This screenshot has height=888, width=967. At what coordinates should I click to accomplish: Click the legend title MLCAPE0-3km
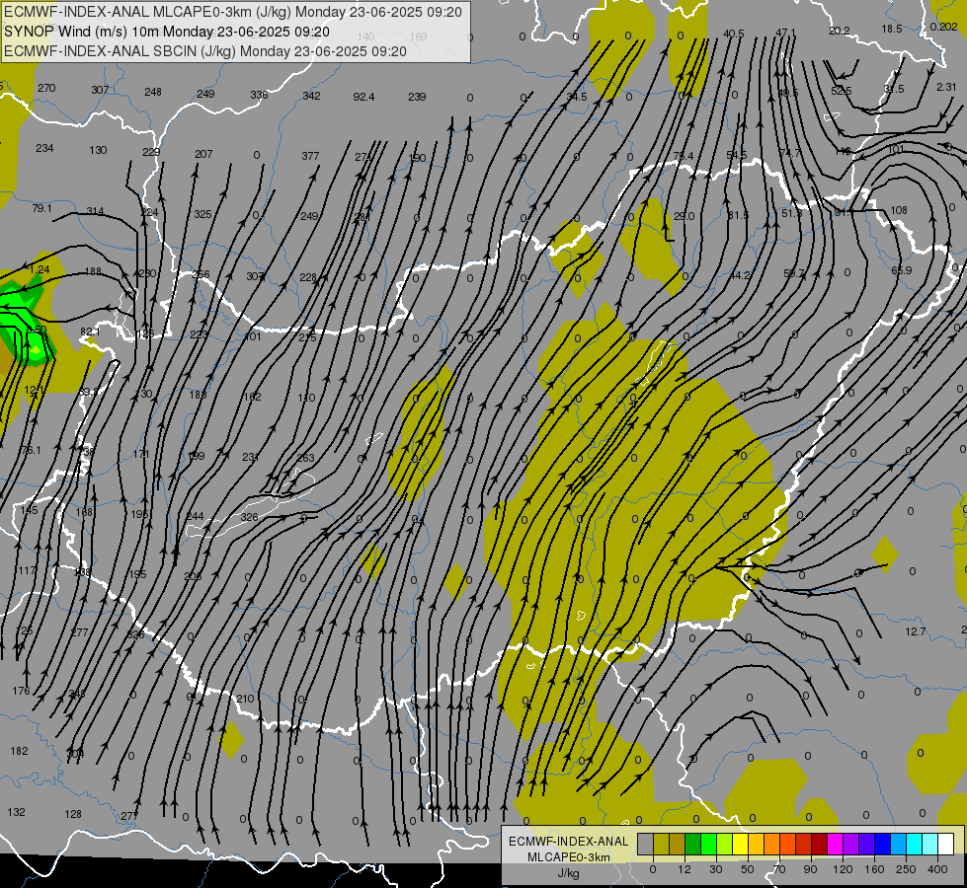click(x=569, y=857)
